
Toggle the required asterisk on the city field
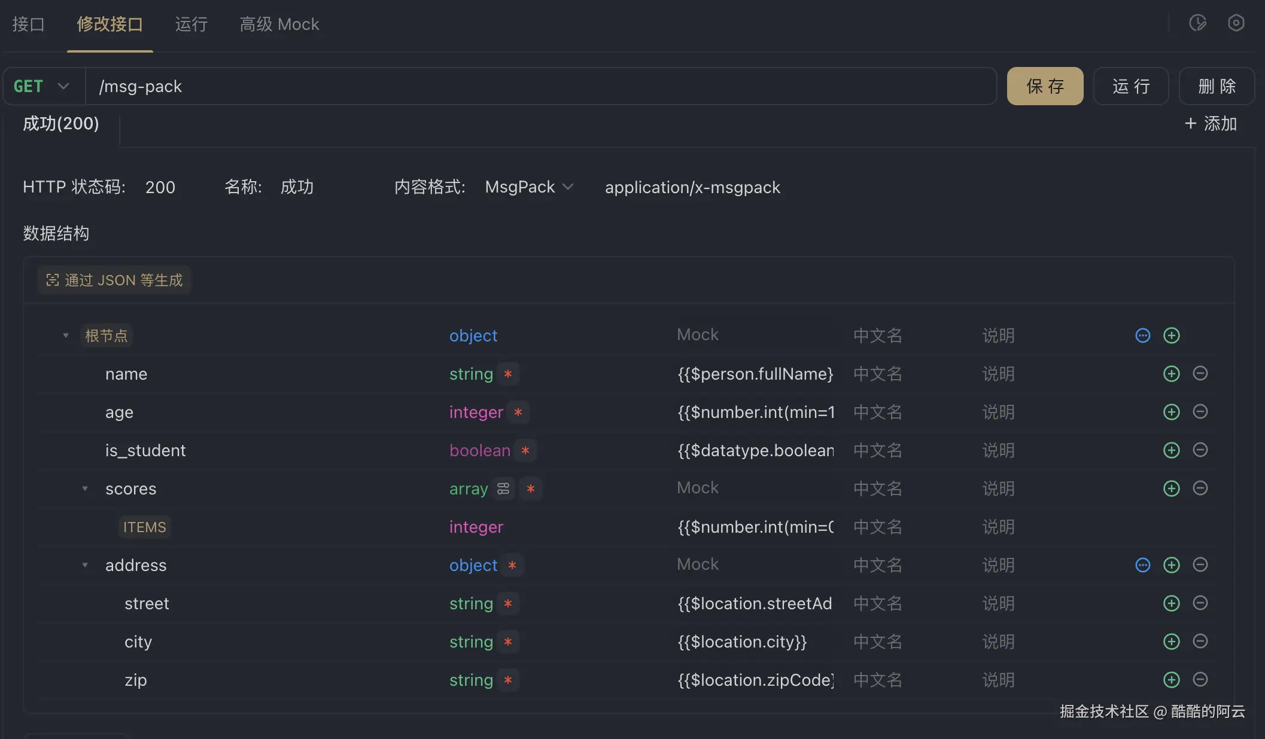pos(508,642)
